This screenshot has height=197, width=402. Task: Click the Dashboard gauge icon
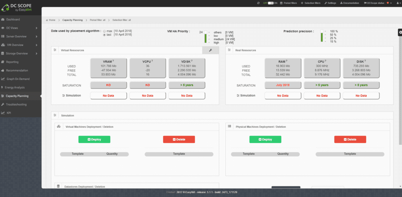tap(3, 20)
